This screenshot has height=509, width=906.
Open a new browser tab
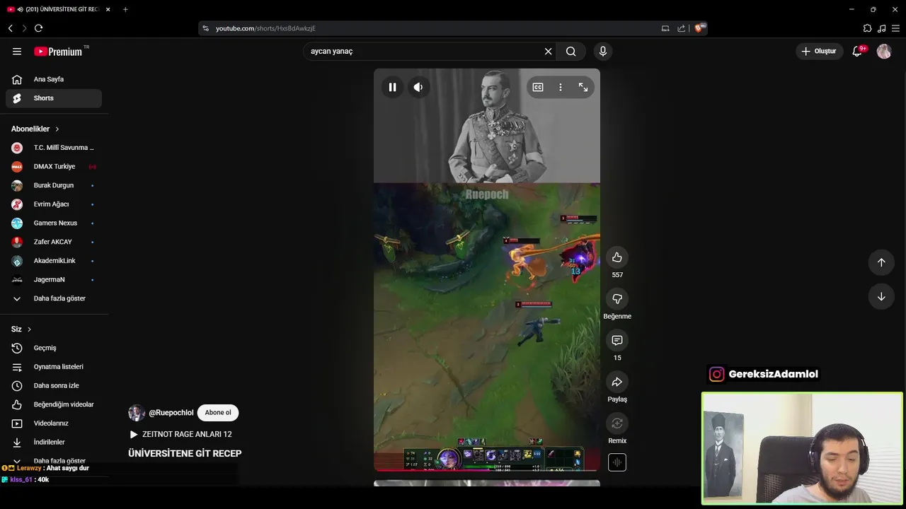(125, 9)
